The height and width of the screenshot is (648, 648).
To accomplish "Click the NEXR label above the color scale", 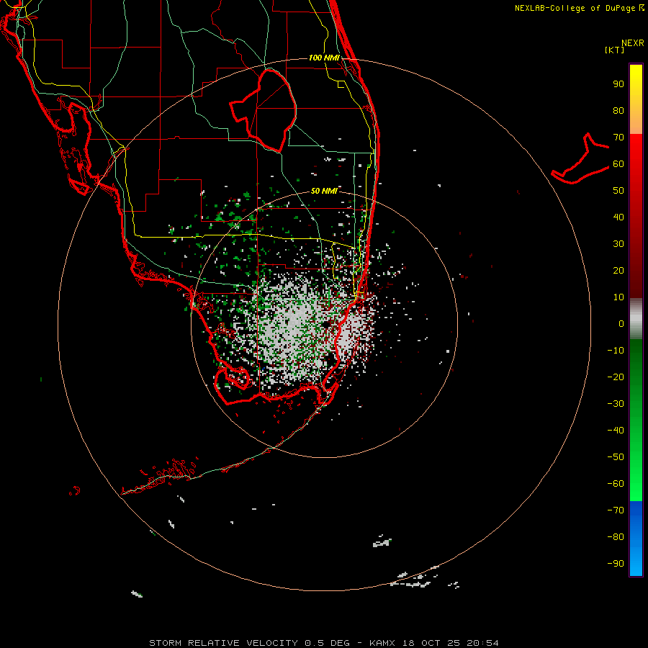I will 632,43.
